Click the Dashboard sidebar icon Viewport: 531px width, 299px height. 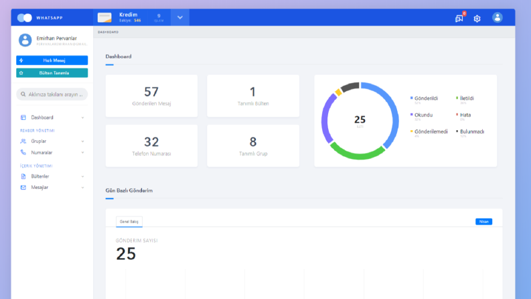23,117
